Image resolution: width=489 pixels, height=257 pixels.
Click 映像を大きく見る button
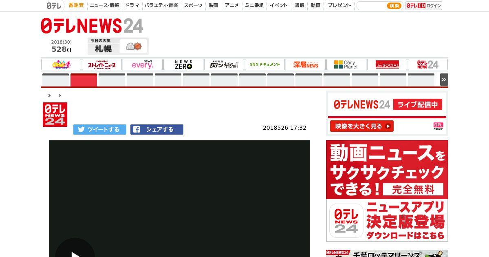362,126
